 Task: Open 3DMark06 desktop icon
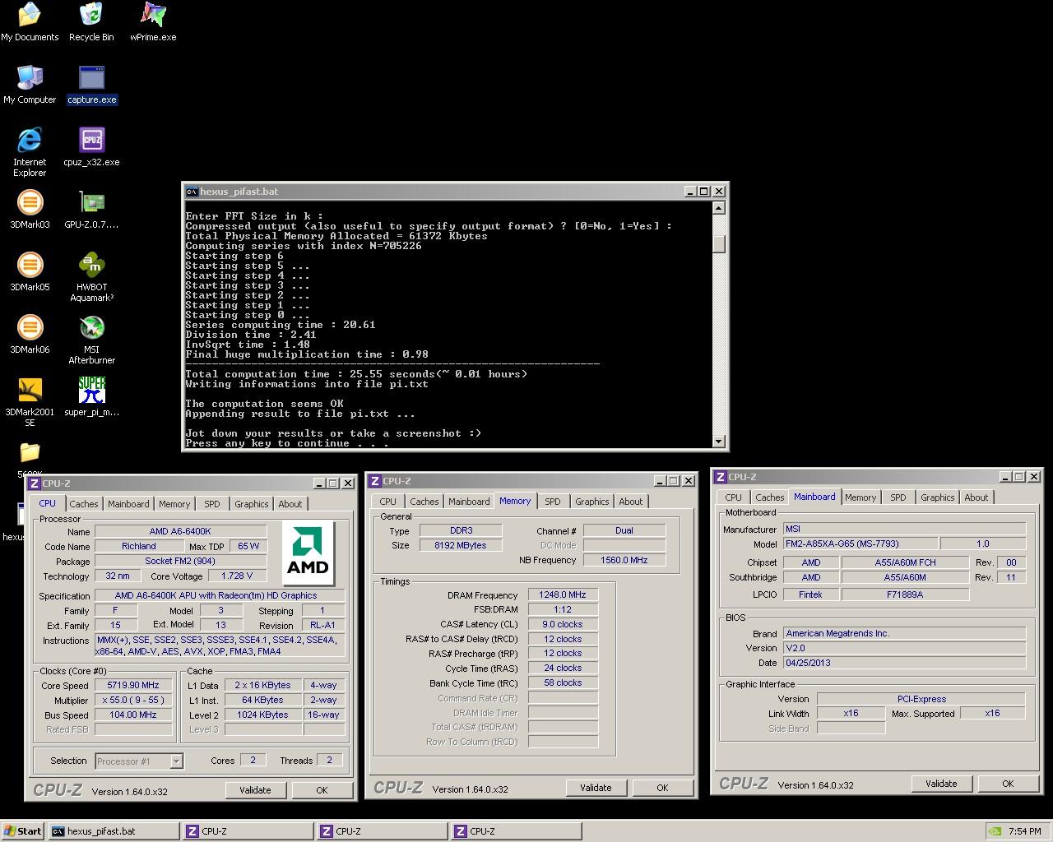coord(30,335)
